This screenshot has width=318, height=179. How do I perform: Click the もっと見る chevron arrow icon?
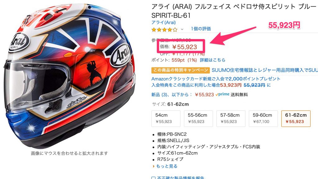153,167
